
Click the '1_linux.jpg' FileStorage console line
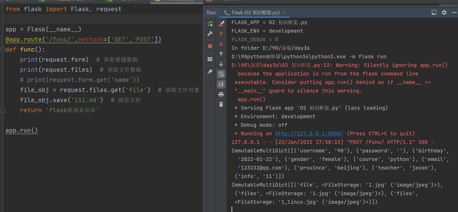click(x=306, y=202)
